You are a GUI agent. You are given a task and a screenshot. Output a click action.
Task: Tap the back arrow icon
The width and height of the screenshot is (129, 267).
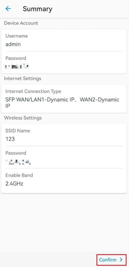pyautogui.click(x=8, y=8)
